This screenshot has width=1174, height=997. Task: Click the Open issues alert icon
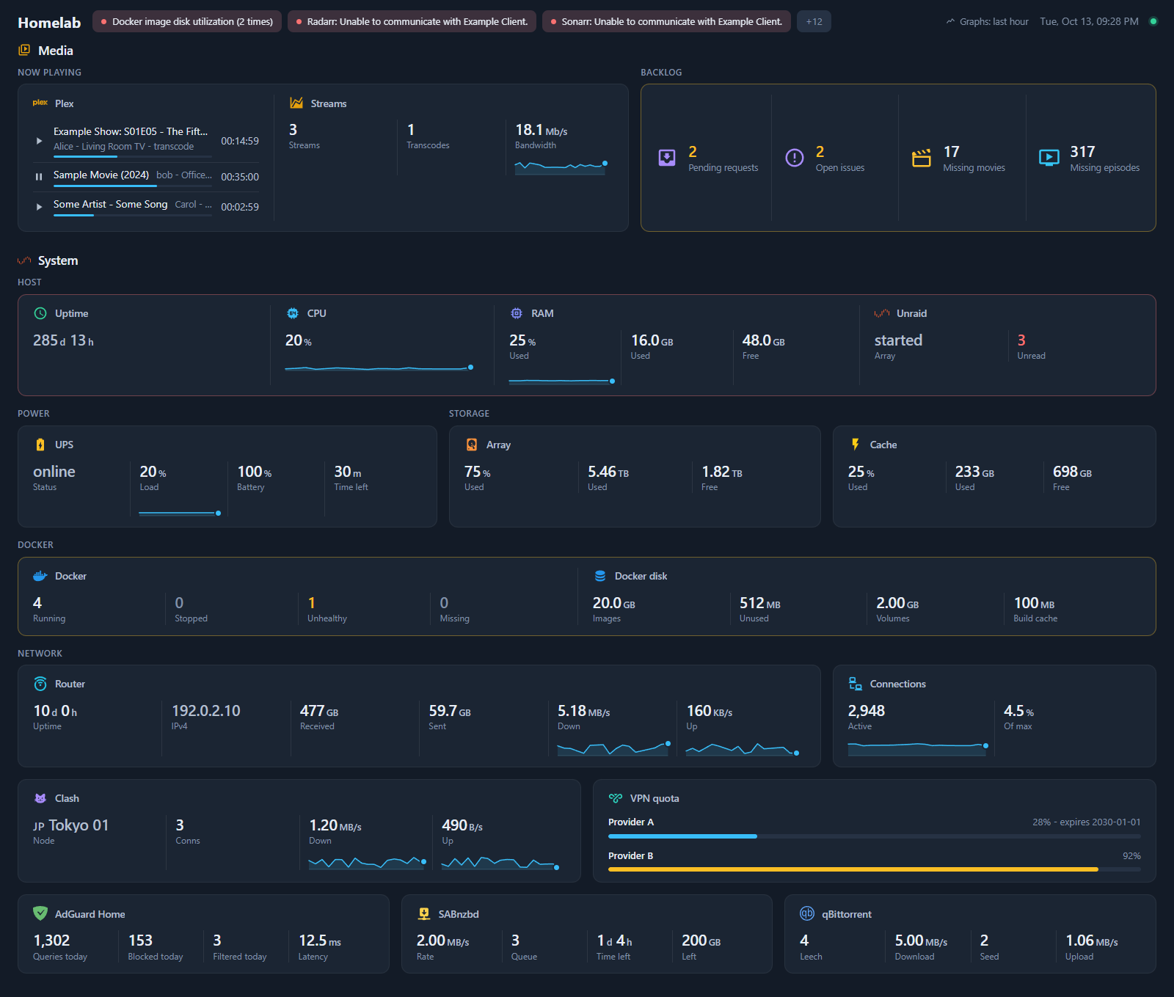tap(795, 158)
